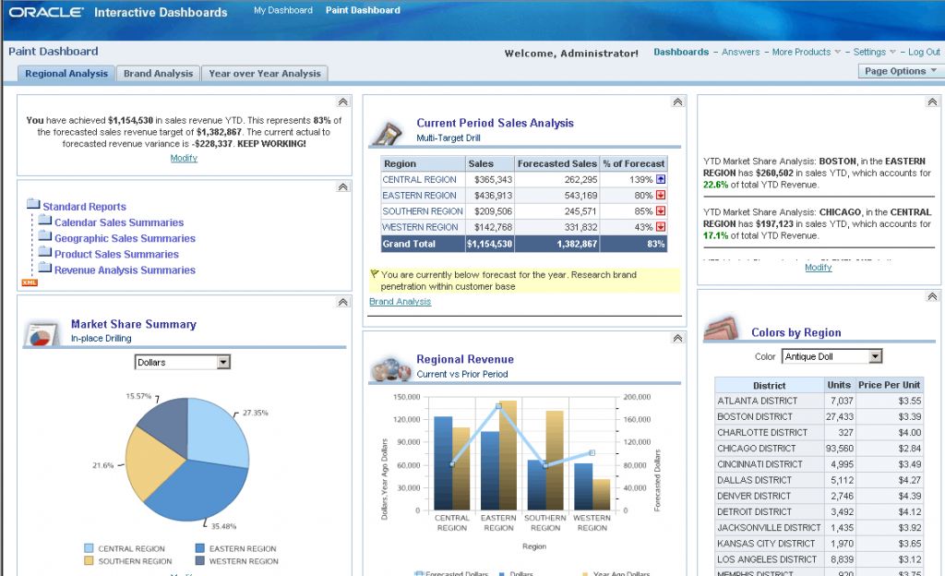
Task: Click Modify under sales revenue summary
Action: click(184, 158)
